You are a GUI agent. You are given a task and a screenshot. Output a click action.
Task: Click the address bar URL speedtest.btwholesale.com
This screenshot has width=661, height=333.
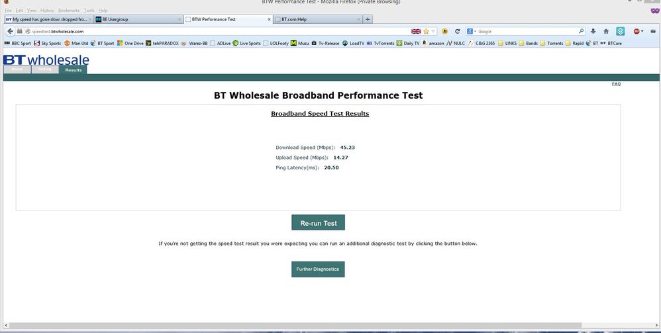pyautogui.click(x=58, y=31)
